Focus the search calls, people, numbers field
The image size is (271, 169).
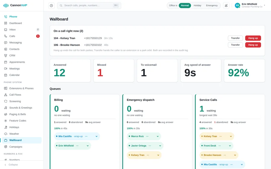(89, 5)
